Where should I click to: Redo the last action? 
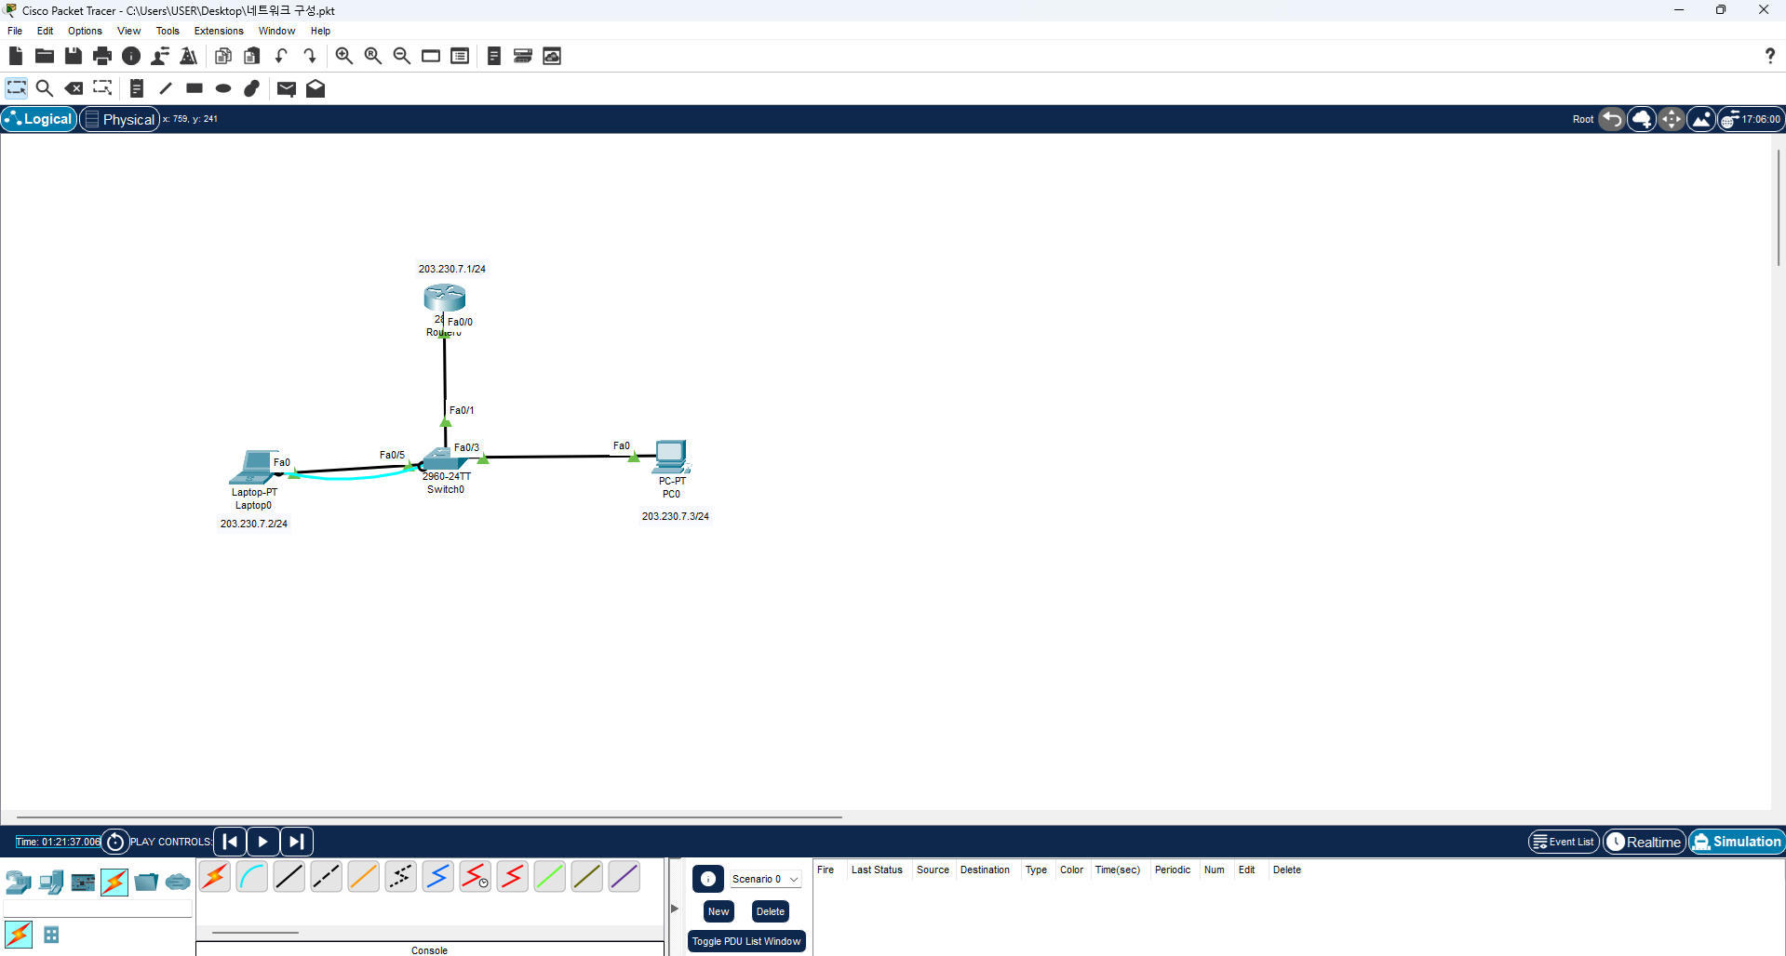[309, 56]
